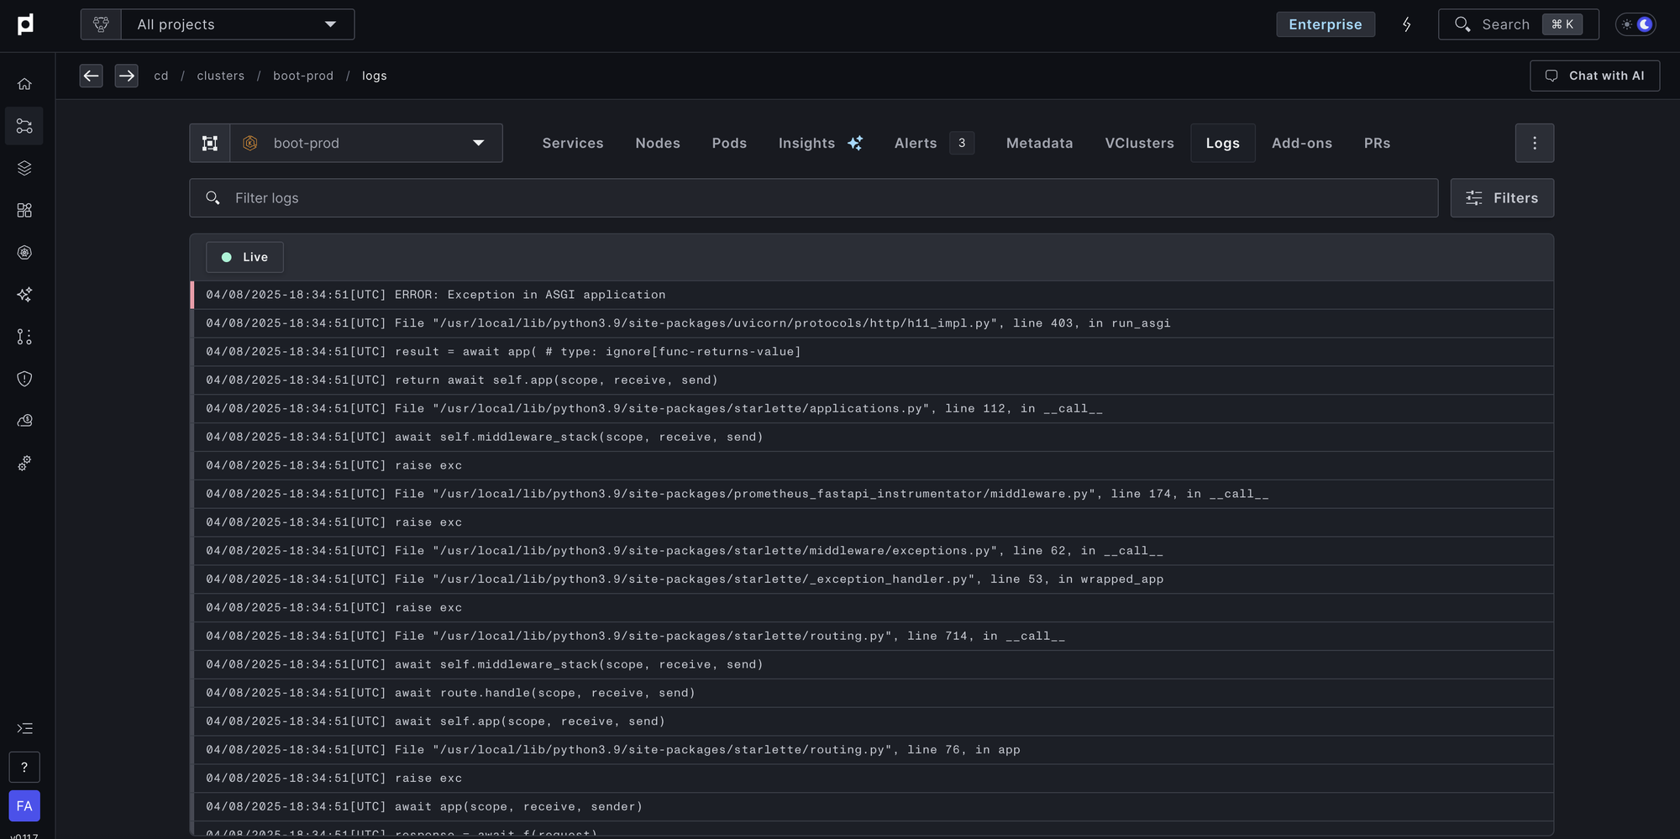Open the cloud cost icon in sidebar
The image size is (1680, 839).
[x=24, y=421]
